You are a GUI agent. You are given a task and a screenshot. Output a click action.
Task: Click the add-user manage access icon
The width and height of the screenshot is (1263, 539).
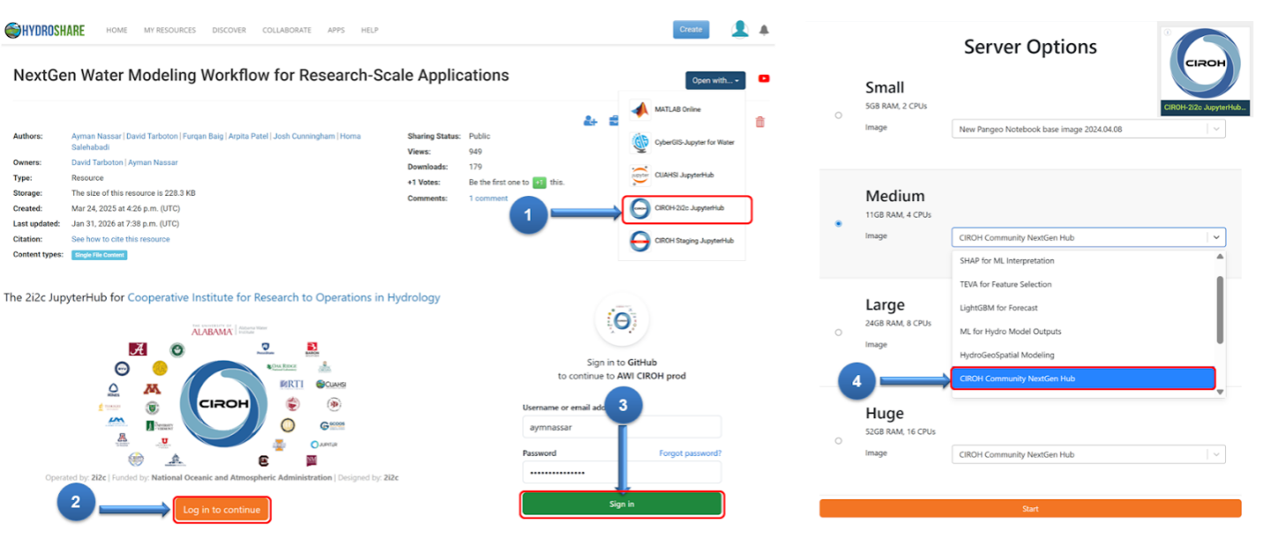(590, 122)
